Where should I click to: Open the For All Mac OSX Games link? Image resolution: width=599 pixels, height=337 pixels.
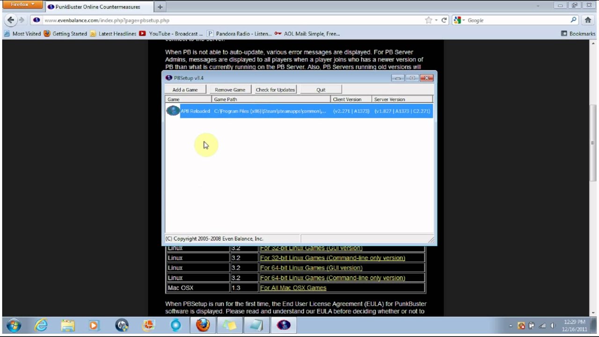293,288
